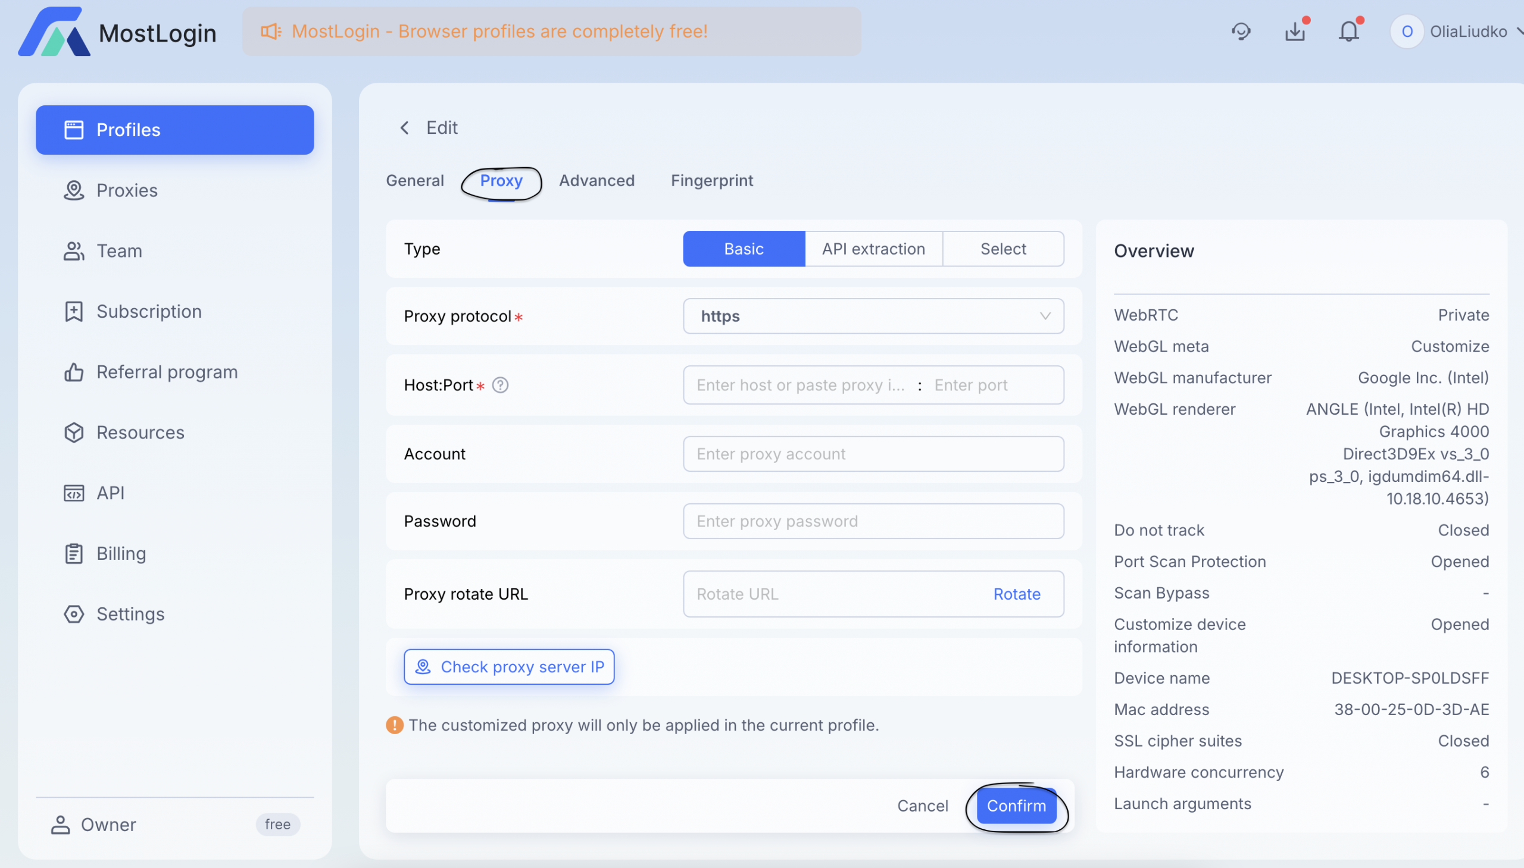Go back using the Edit arrow
Screen dimensions: 1524x868
pos(404,127)
